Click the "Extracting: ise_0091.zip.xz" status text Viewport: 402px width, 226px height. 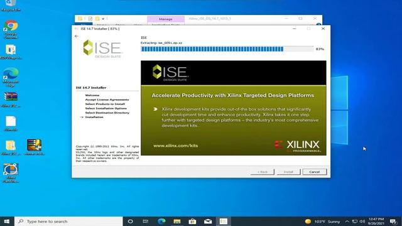(161, 43)
